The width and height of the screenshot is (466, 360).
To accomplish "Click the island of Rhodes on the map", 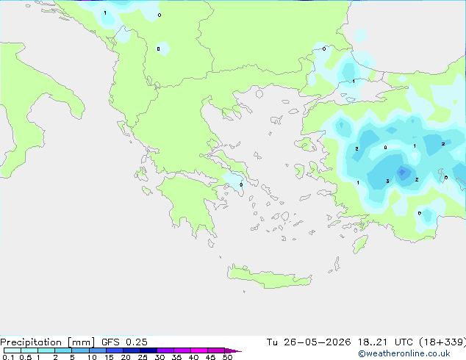I will tap(359, 244).
